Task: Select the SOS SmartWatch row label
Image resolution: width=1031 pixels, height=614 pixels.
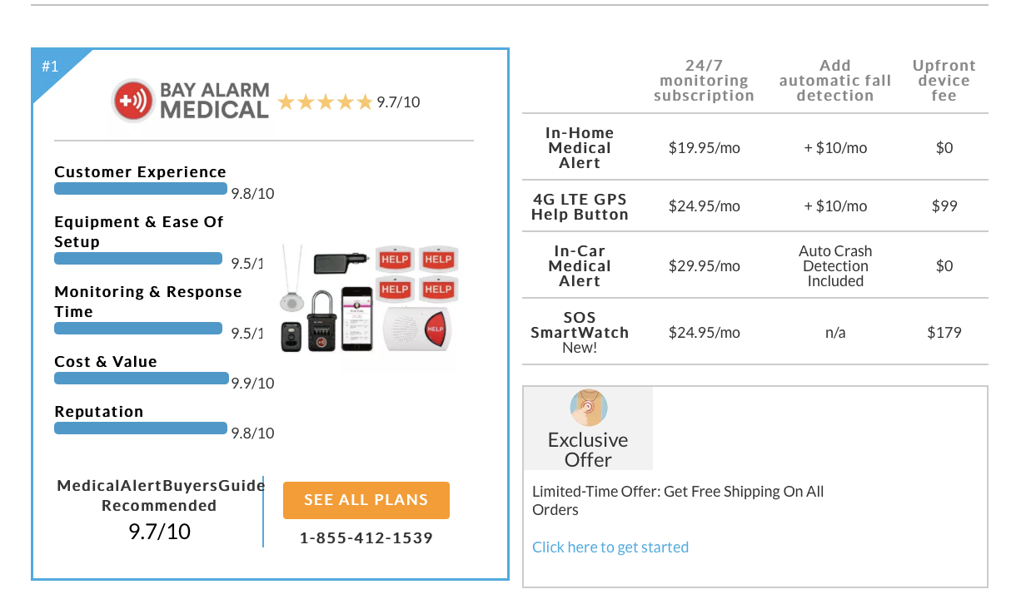Action: pyautogui.click(x=580, y=332)
